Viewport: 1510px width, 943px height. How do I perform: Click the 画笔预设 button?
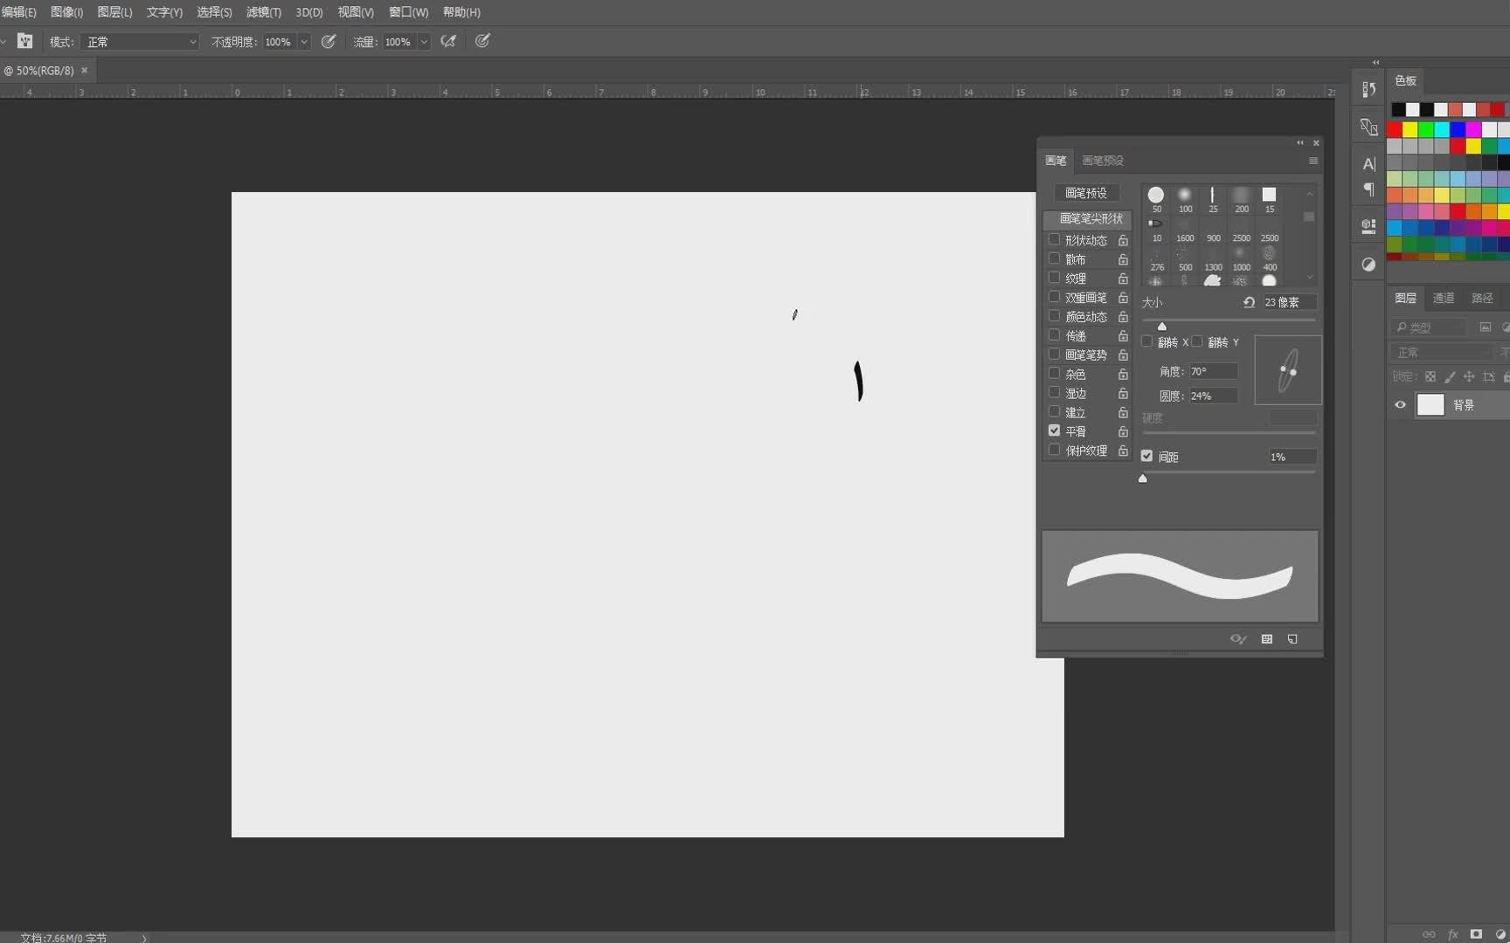(1086, 193)
